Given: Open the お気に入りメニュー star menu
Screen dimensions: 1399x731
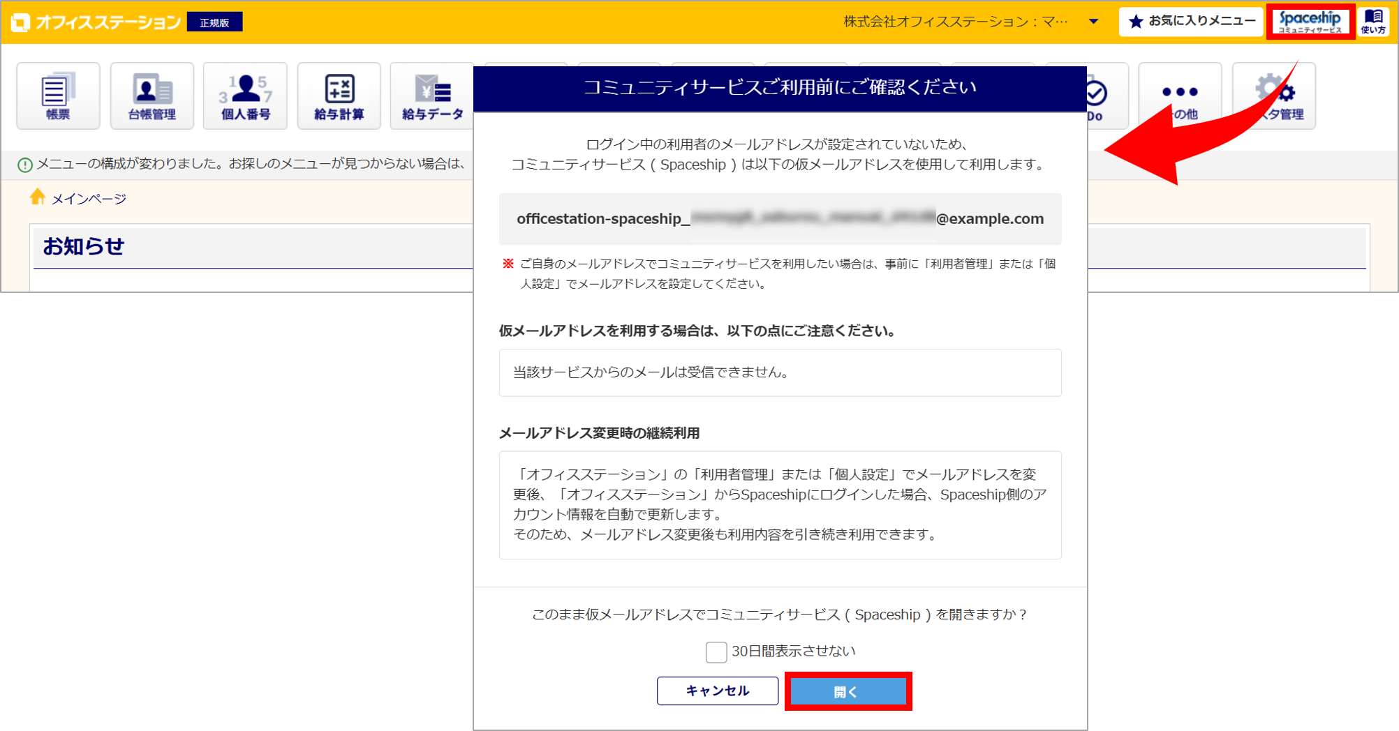Looking at the screenshot, I should point(1191,22).
